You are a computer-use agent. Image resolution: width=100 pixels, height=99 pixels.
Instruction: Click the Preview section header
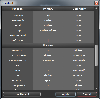point(48,45)
